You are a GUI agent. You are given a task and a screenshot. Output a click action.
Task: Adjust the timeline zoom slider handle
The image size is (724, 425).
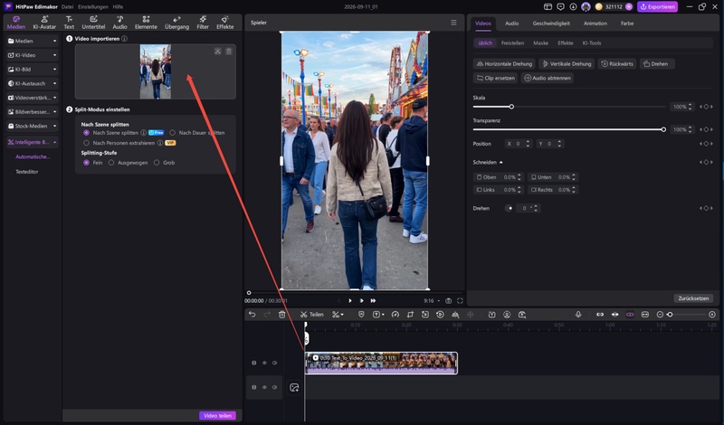click(x=670, y=315)
